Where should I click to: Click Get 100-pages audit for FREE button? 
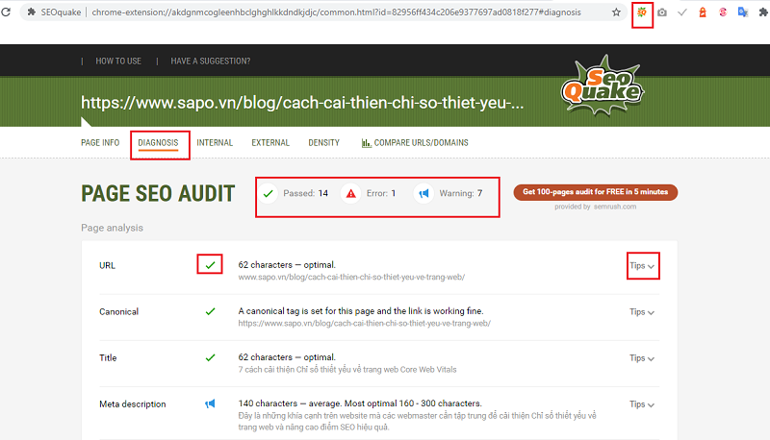(595, 192)
